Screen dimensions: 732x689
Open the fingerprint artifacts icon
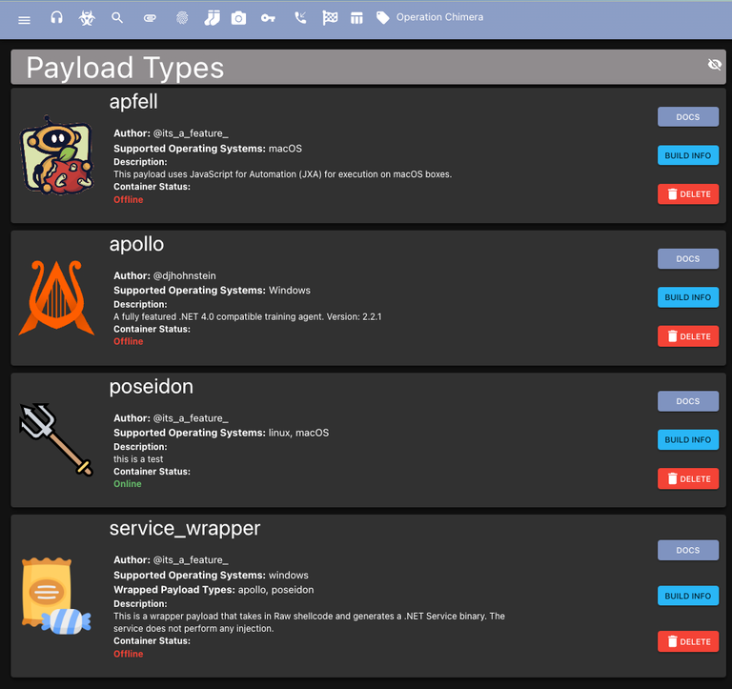[182, 18]
